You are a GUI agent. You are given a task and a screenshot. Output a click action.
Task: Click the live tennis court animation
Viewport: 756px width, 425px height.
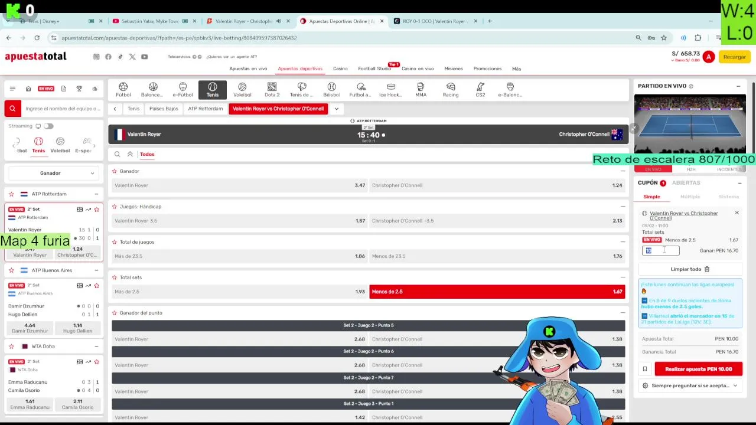click(x=690, y=124)
